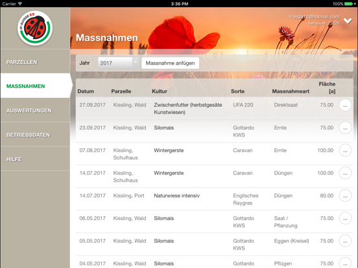
Task: Open options for the Eggen (Kreisel) row
Action: coord(345,241)
